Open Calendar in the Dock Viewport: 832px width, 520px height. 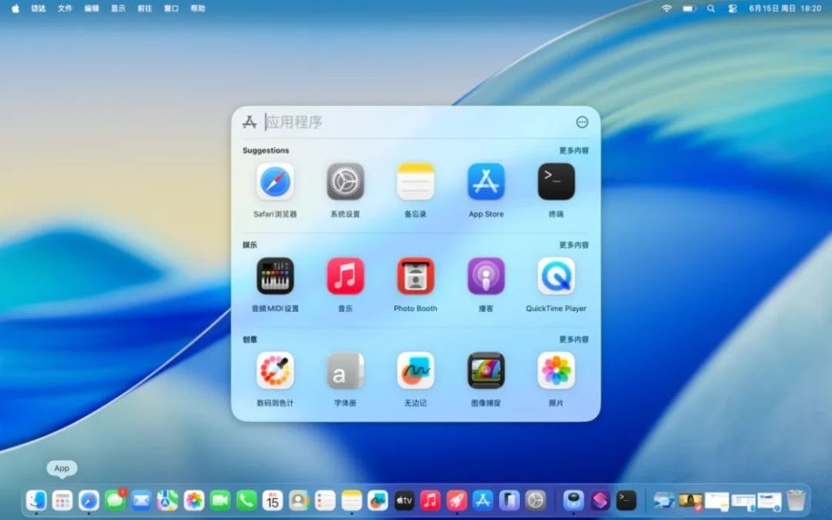tap(273, 500)
